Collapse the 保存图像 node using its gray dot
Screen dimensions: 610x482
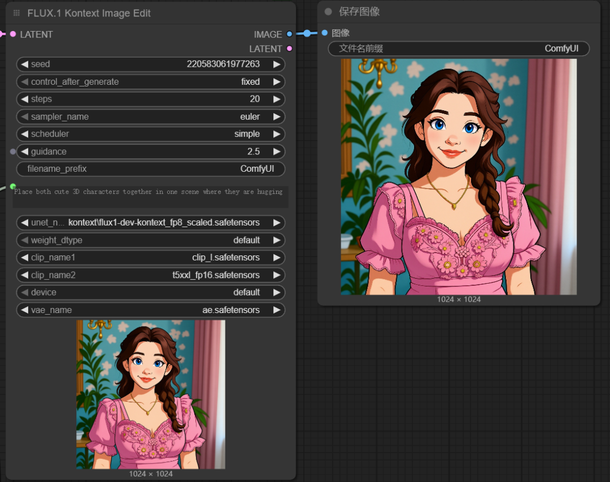tap(328, 12)
